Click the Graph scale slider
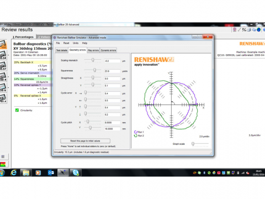Image resolution: width=265 pixels, height=199 pixels. tap(193, 144)
